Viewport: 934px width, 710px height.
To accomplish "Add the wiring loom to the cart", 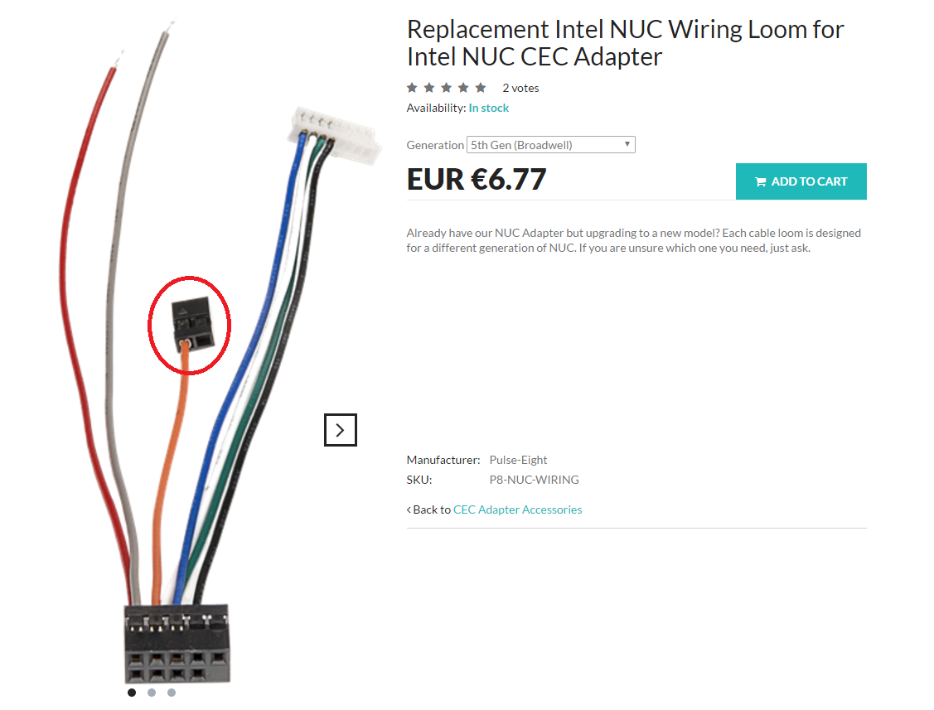I will 801,181.
